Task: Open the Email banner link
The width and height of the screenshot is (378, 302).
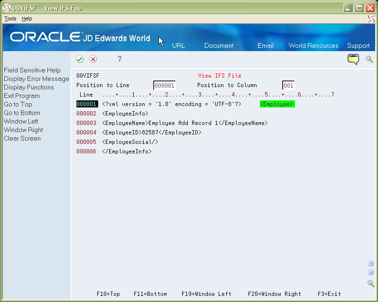Action: [x=266, y=46]
